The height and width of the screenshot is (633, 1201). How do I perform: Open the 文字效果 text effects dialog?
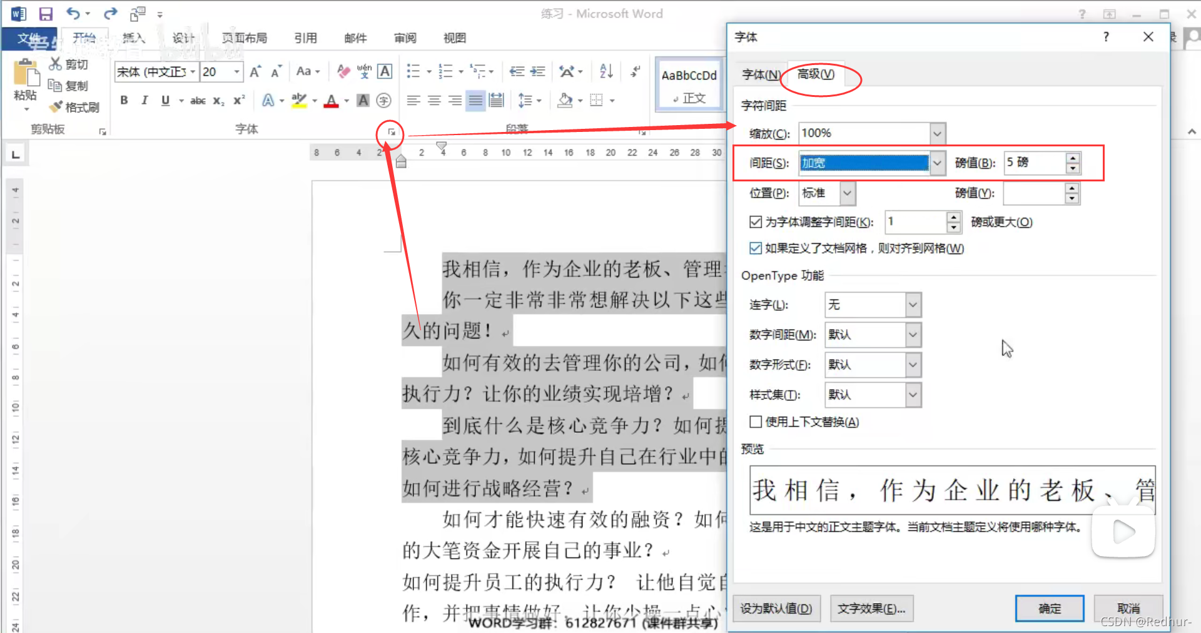click(x=871, y=608)
